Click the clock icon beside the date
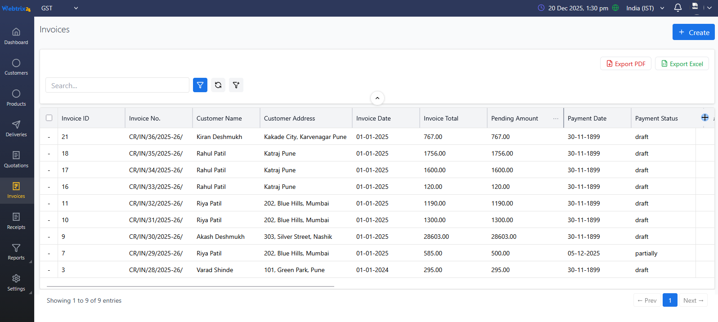Viewport: 718px width, 322px height. click(x=541, y=8)
